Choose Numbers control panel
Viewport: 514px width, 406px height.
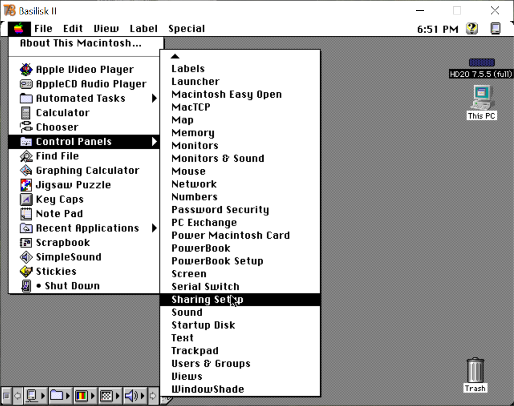(240, 197)
